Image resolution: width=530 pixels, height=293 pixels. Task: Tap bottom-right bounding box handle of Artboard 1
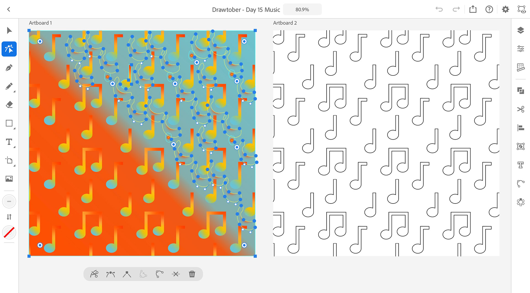point(255,256)
